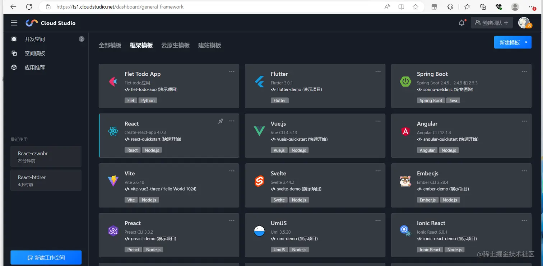
Task: Click the UmiJS tag on UmiJS card
Action: (x=279, y=249)
